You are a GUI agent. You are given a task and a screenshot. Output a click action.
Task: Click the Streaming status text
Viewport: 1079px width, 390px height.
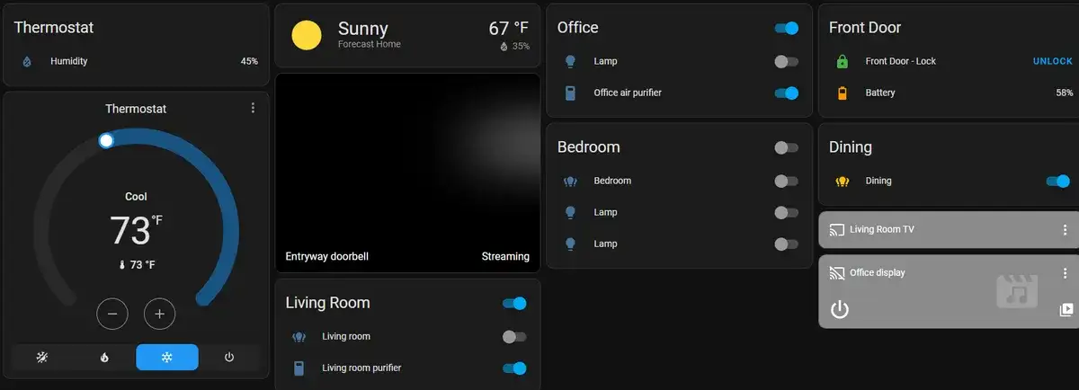pyautogui.click(x=505, y=256)
